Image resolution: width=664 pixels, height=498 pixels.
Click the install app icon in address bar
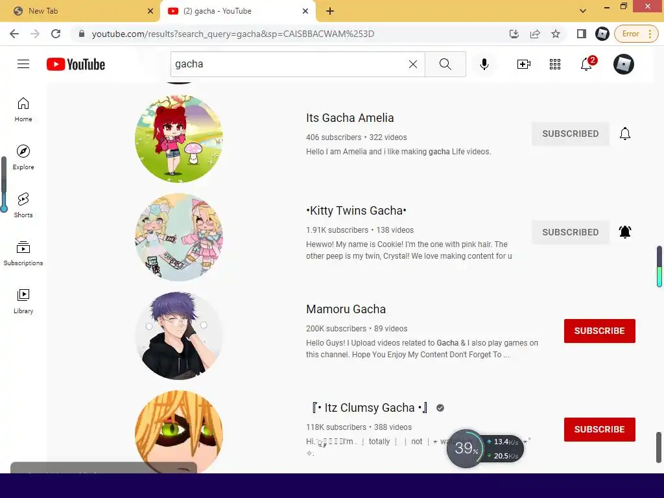tap(514, 34)
